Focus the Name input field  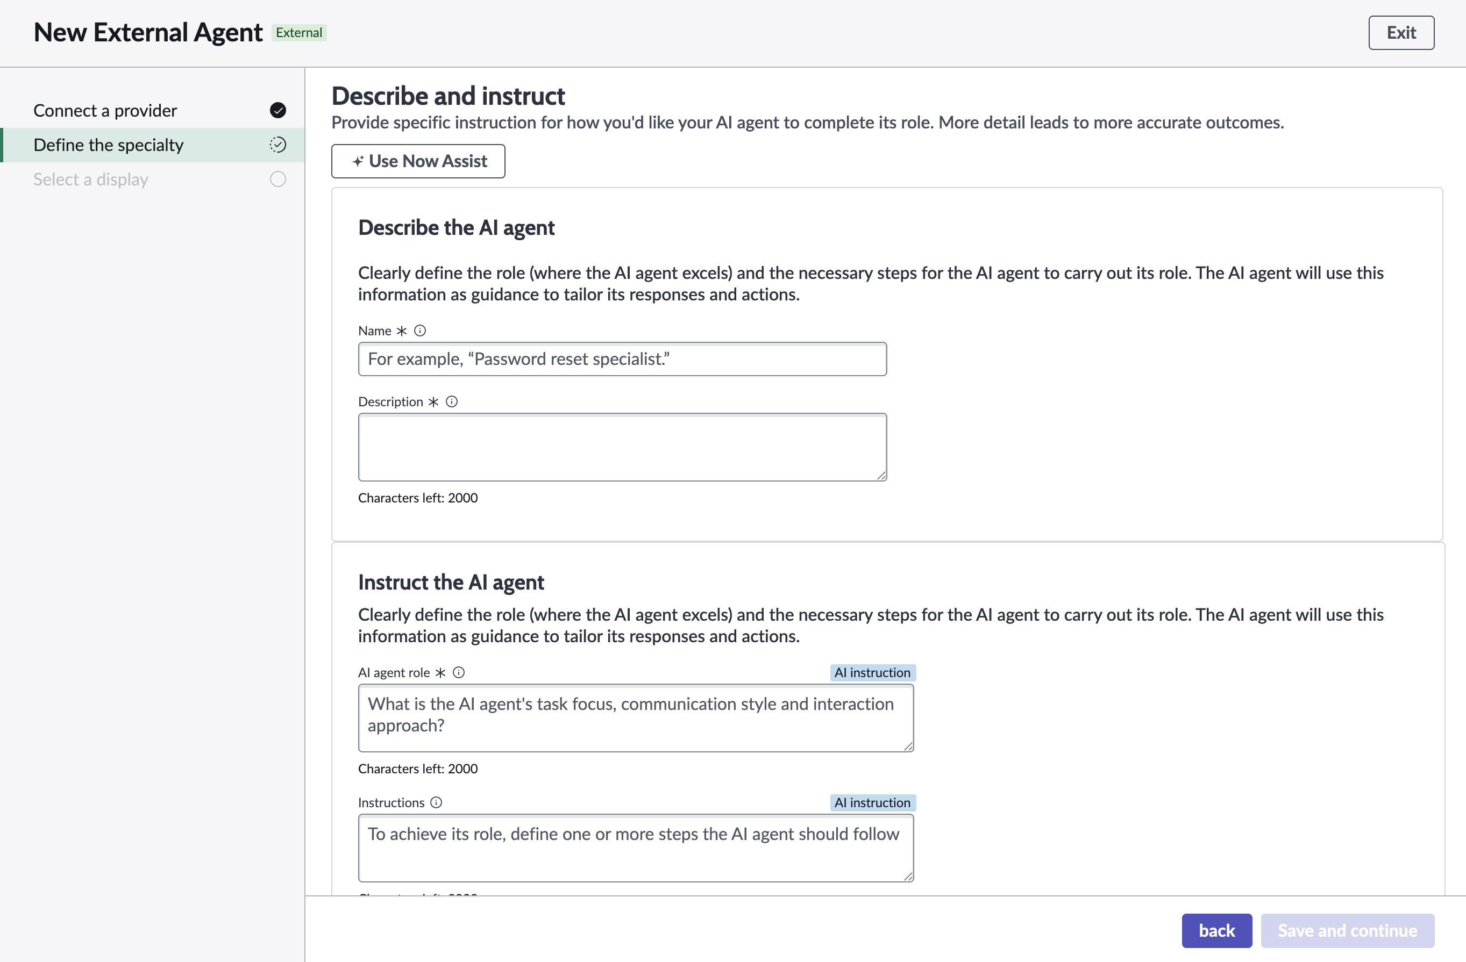coord(622,359)
